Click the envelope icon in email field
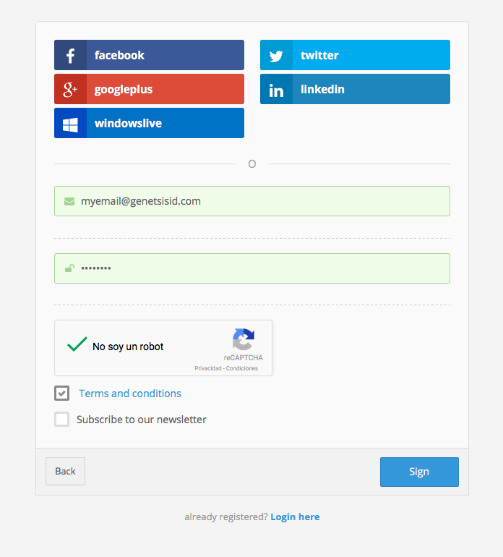The width and height of the screenshot is (503, 557). [69, 201]
